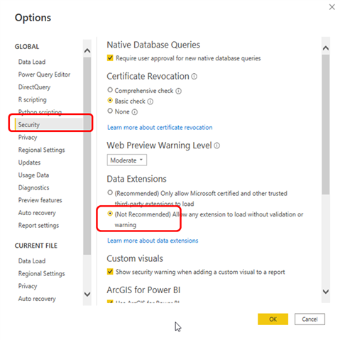
Task: Click main panel scroll down arrow
Action: (326, 292)
